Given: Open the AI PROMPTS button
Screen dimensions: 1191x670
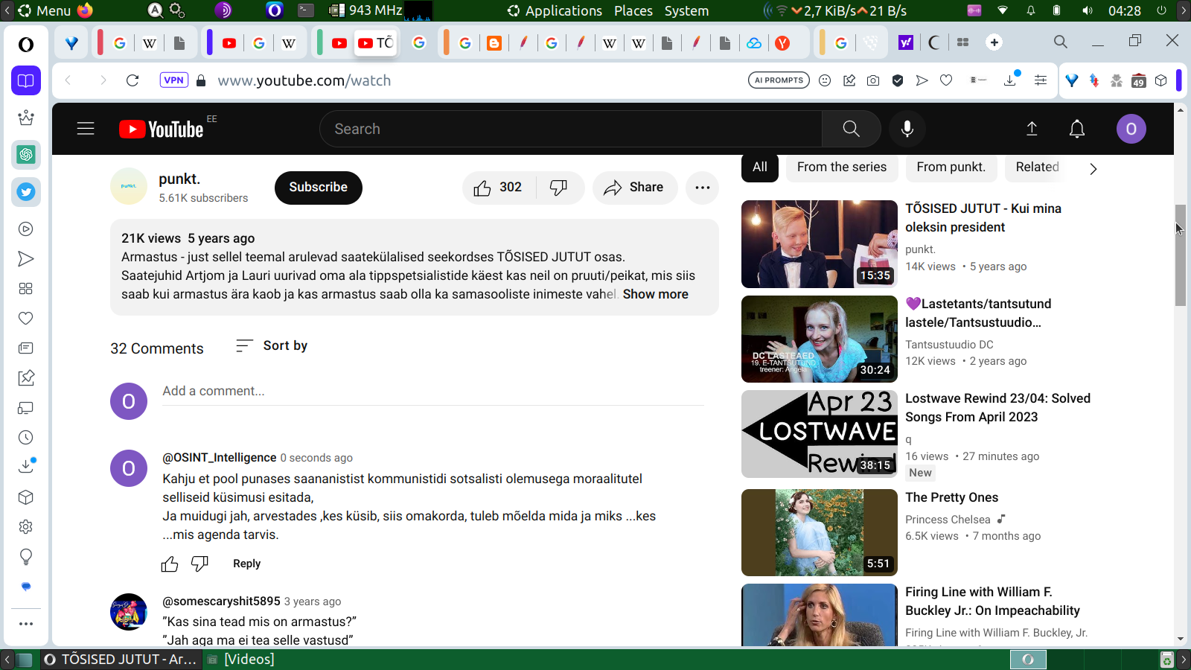Looking at the screenshot, I should tap(779, 80).
